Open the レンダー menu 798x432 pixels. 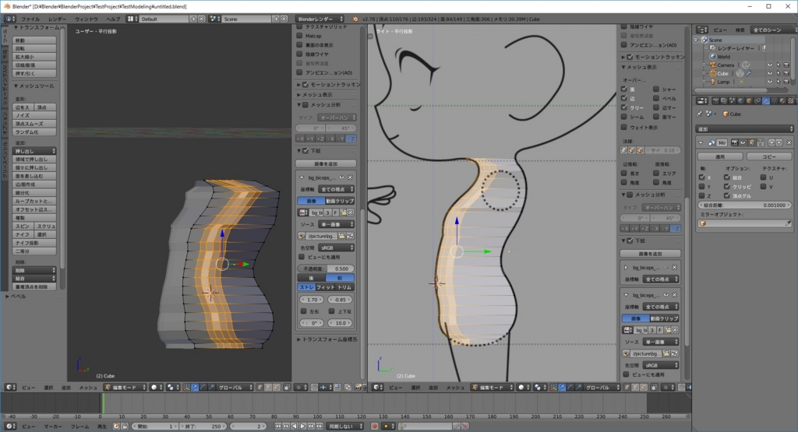tap(57, 19)
